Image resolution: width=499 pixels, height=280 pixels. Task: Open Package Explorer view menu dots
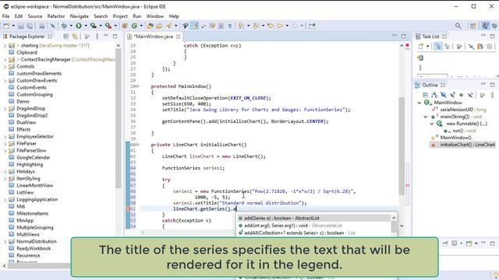coord(97,37)
